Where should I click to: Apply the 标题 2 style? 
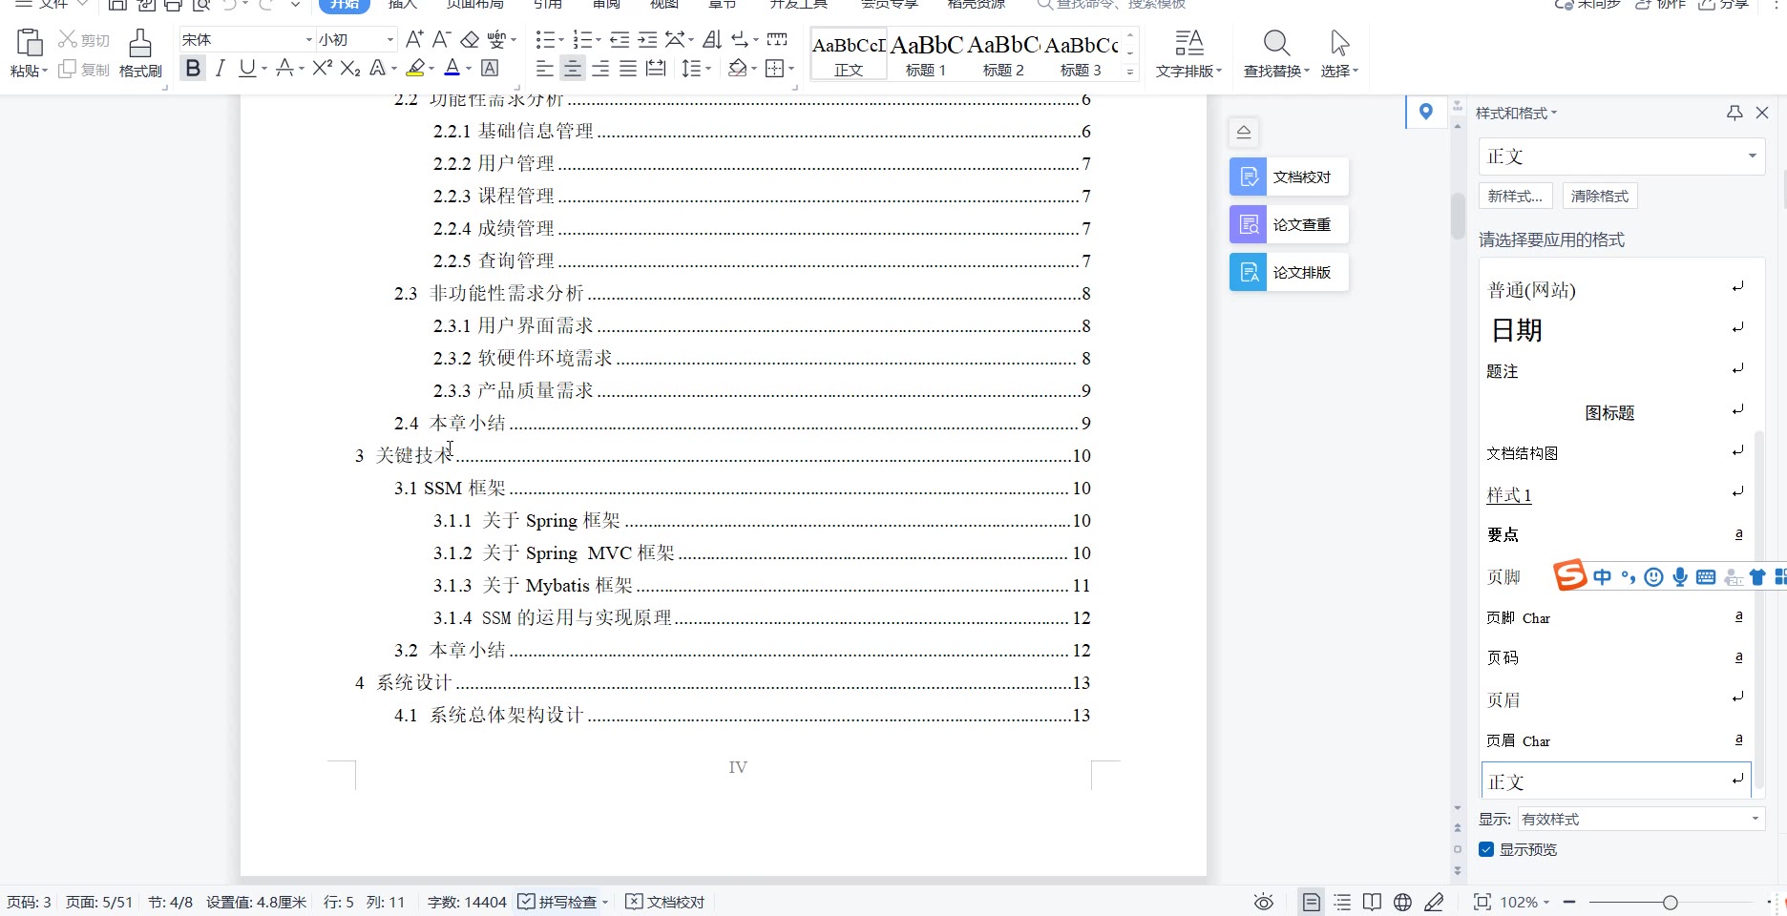(1003, 54)
